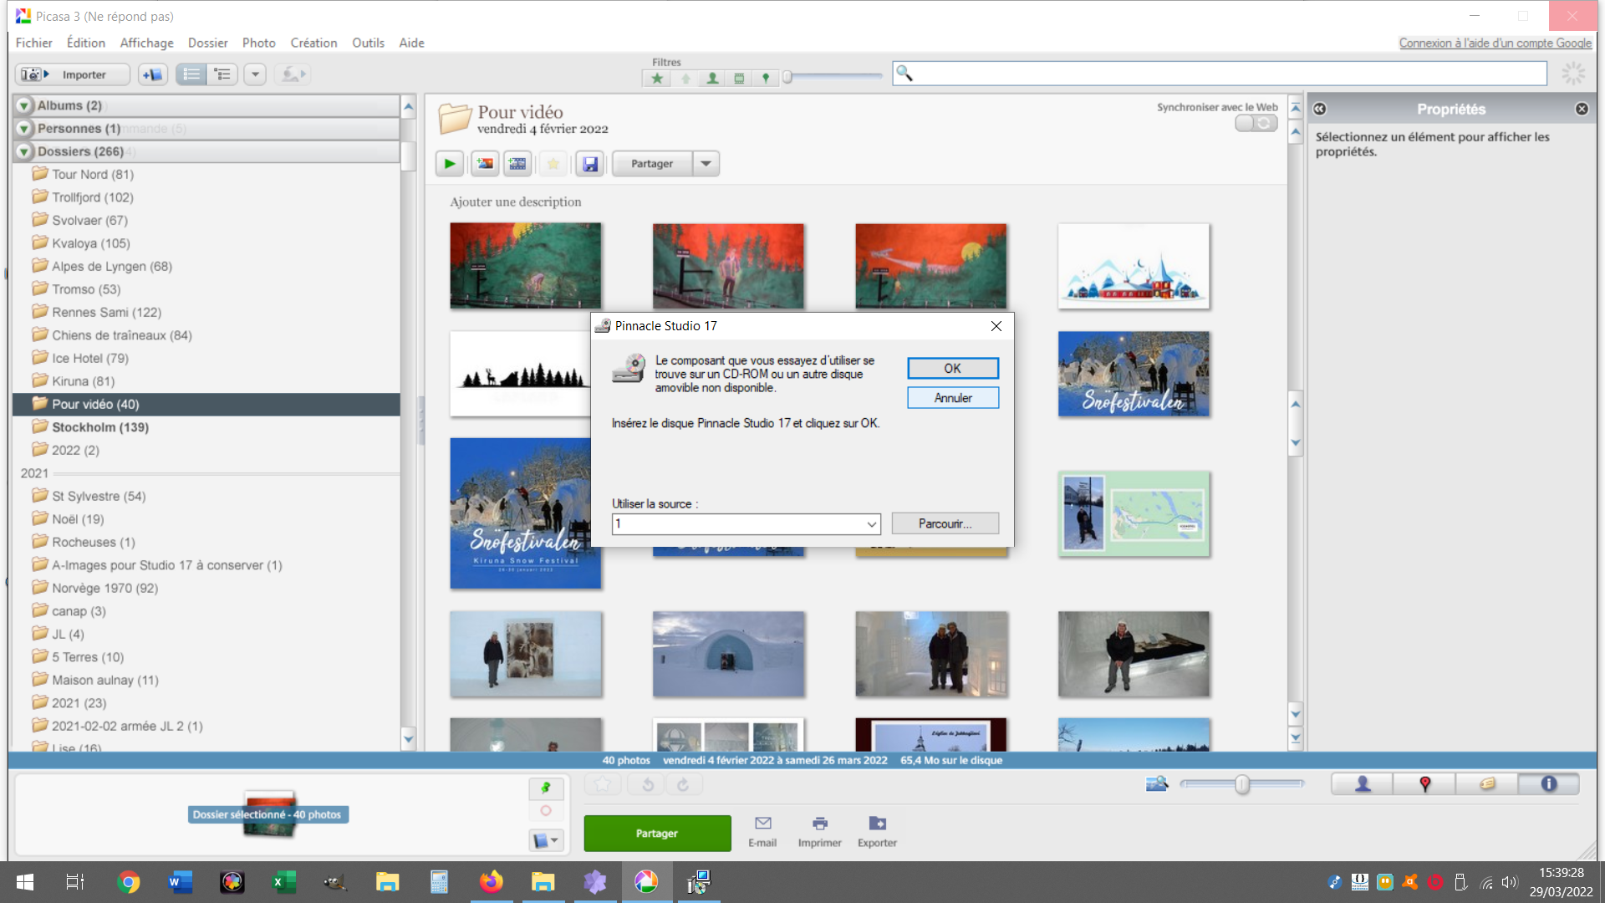Click the Parcourir button

[945, 523]
